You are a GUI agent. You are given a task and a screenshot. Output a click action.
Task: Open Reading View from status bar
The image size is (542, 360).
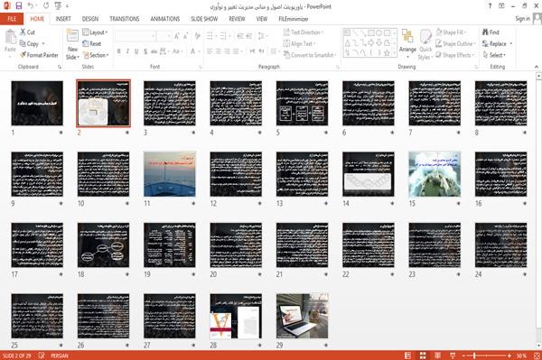(x=437, y=355)
